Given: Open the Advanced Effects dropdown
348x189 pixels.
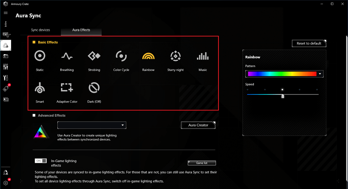Looking at the screenshot, I should click(92, 125).
